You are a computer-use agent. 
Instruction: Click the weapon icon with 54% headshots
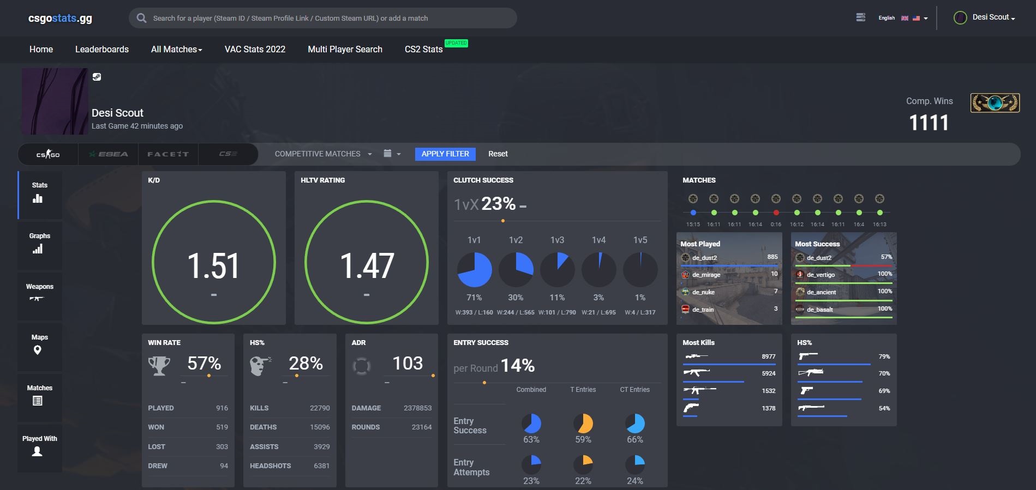tap(811, 407)
